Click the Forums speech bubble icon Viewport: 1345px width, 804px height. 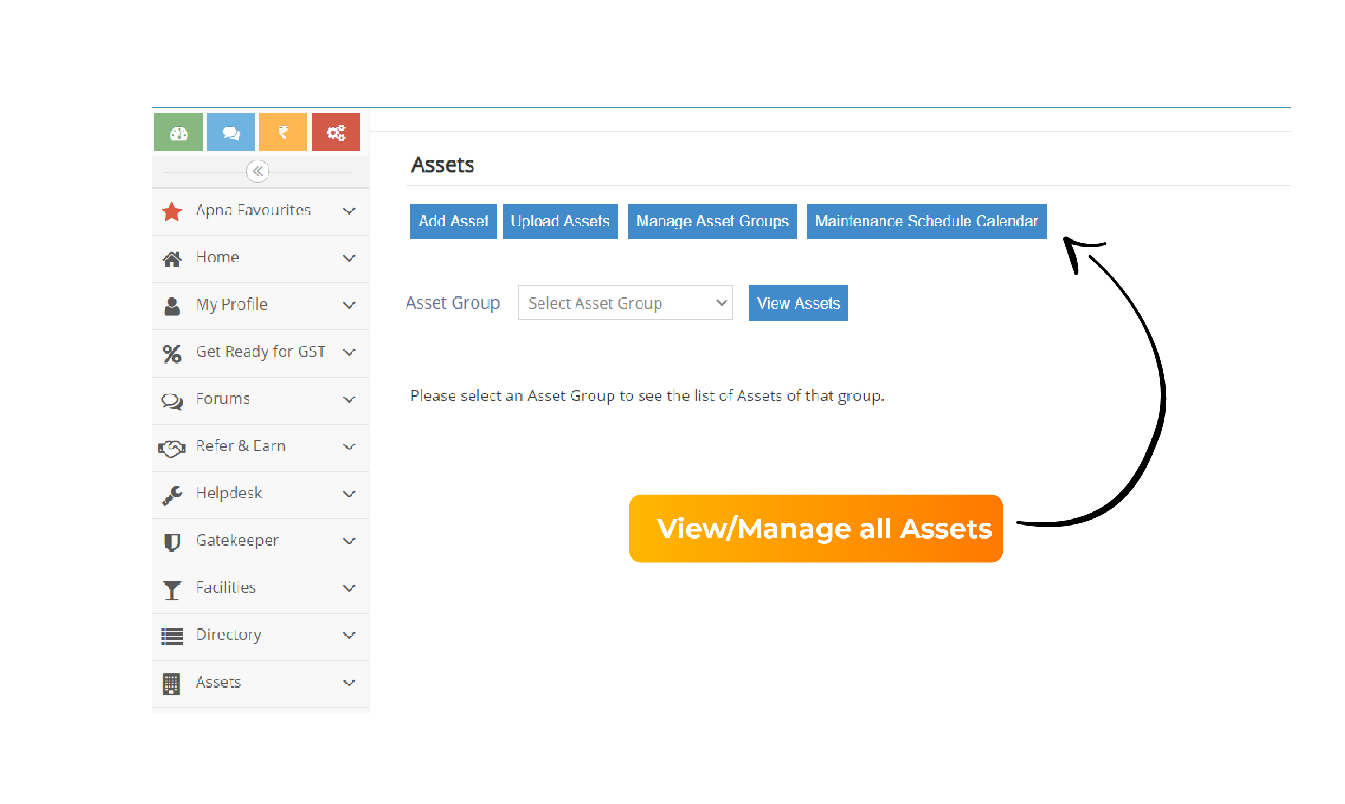click(x=172, y=401)
